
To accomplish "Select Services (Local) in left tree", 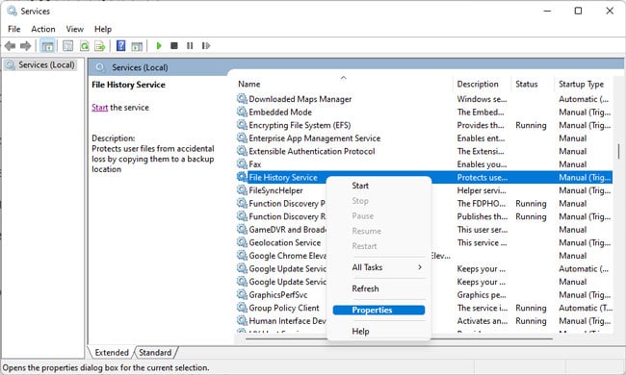I will pyautogui.click(x=46, y=64).
